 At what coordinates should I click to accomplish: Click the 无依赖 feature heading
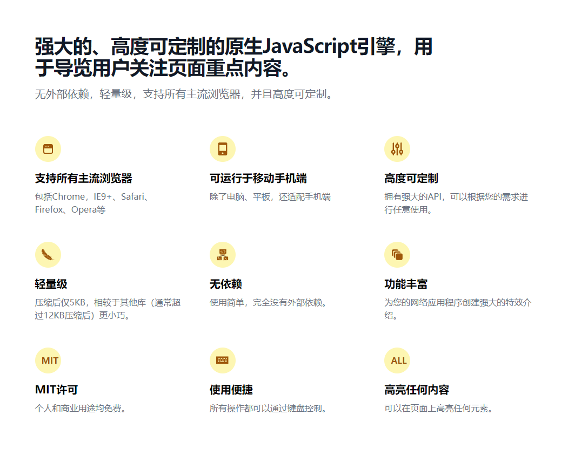tap(226, 284)
